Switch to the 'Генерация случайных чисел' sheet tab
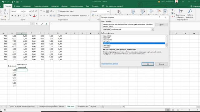 pos(52,106)
